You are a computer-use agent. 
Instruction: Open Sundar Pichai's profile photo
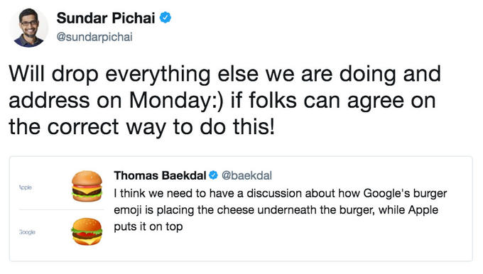pyautogui.click(x=29, y=28)
